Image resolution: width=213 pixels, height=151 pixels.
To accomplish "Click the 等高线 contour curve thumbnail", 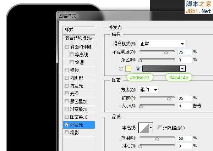I will coord(144,128).
